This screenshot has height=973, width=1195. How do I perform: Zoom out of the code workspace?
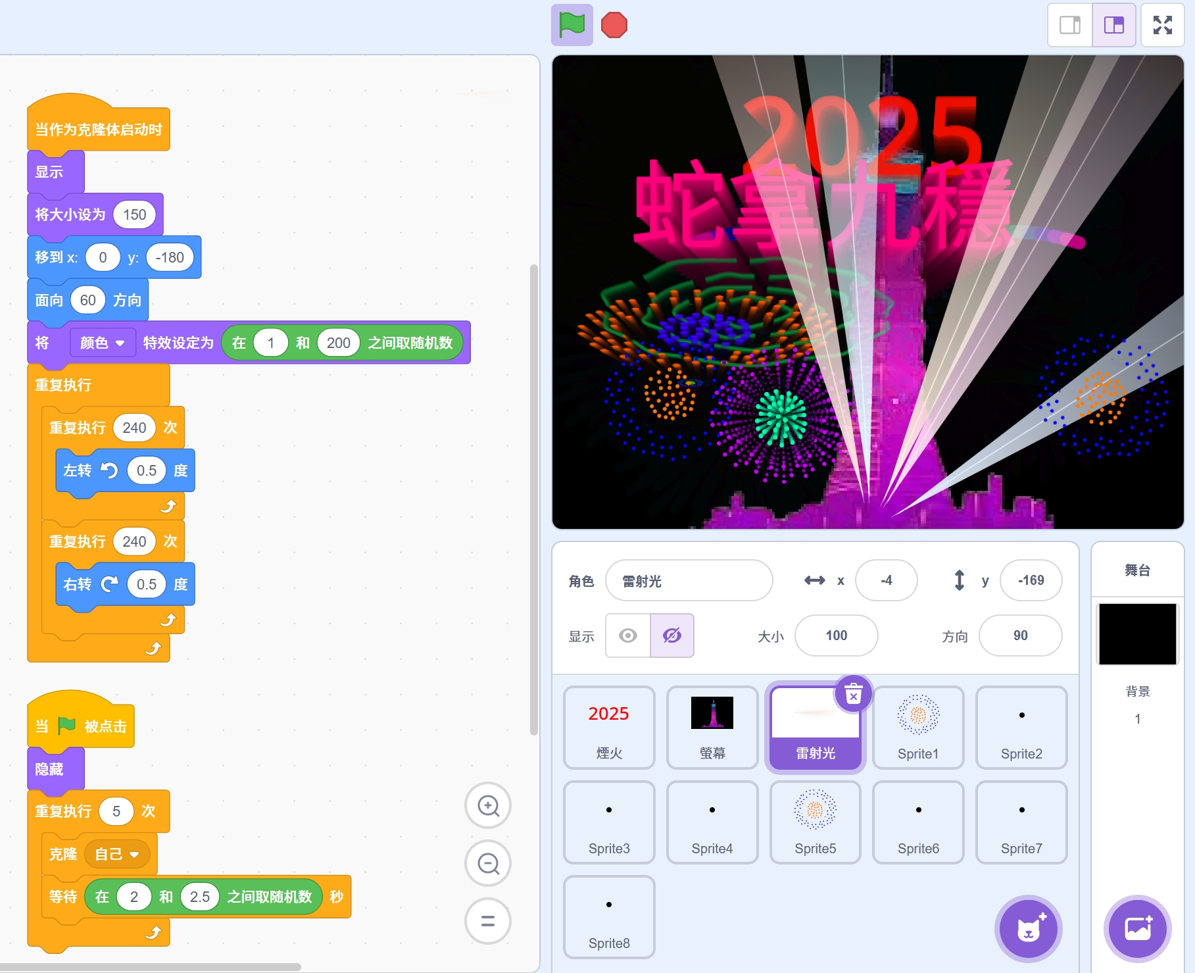coord(488,863)
